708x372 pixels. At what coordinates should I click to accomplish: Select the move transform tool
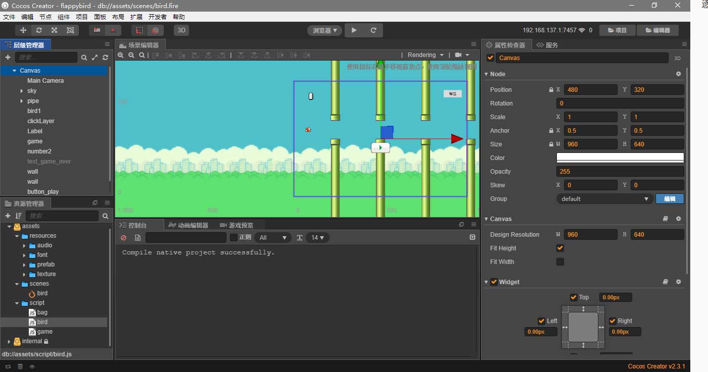point(23,30)
